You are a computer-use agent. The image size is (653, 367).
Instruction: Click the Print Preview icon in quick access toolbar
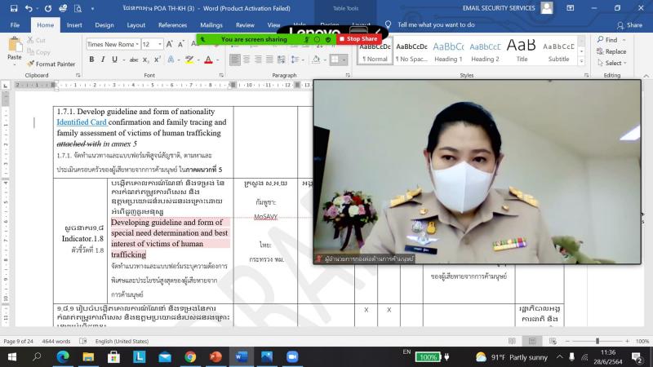click(78, 8)
